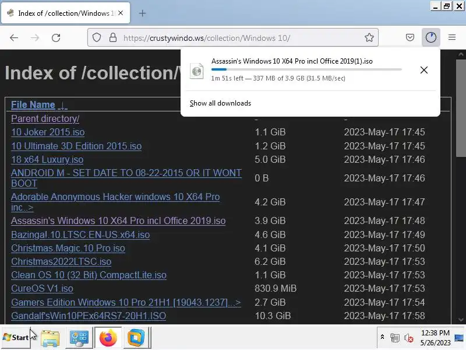
Task: Open a new browser tab
Action: pyautogui.click(x=142, y=13)
